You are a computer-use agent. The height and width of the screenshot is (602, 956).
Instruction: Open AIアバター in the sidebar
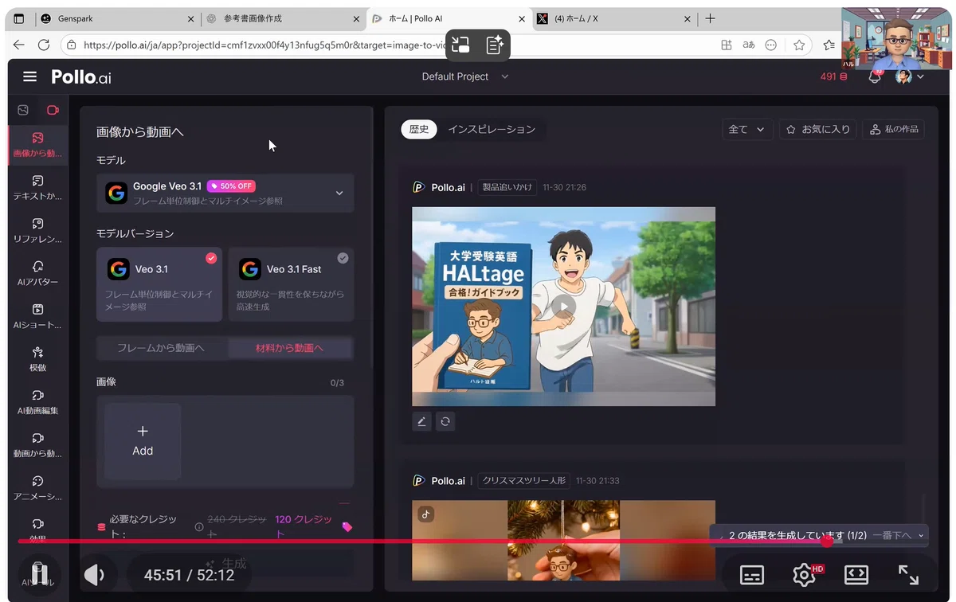(x=37, y=274)
